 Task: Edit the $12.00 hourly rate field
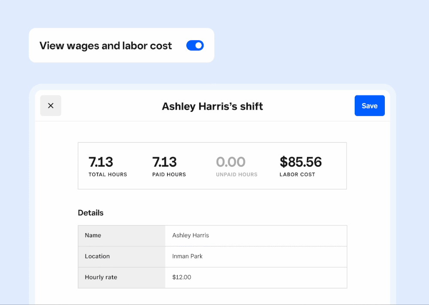pos(256,278)
